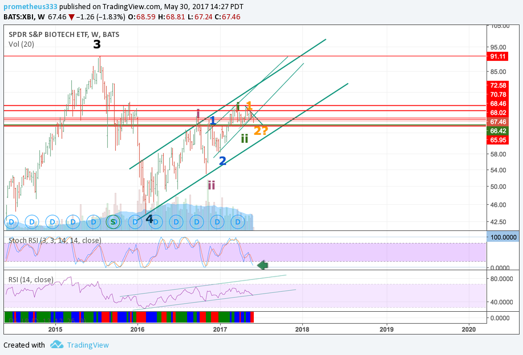Image resolution: width=523 pixels, height=355 pixels.
Task: Select the current price 67.46 axis label
Action: [x=497, y=122]
